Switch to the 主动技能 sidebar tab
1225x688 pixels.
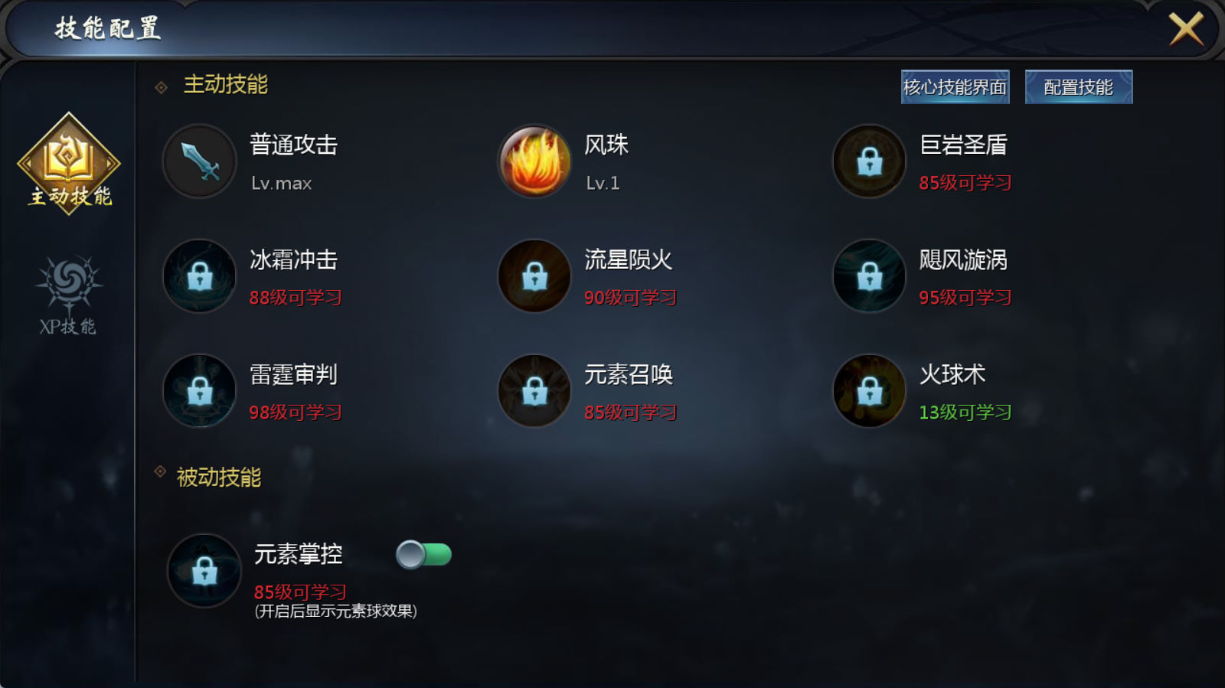coord(69,164)
